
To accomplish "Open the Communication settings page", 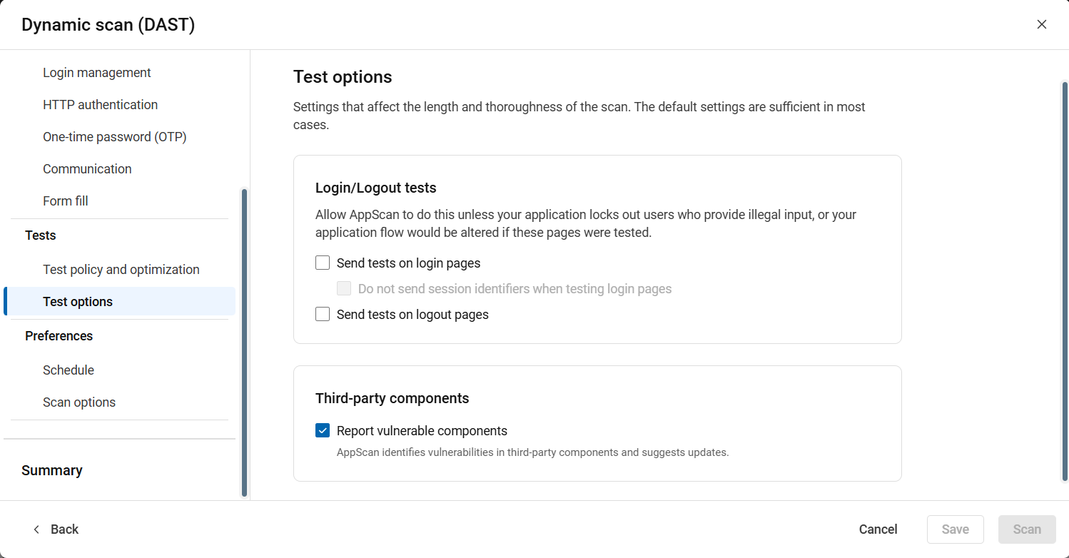I will [x=87, y=169].
